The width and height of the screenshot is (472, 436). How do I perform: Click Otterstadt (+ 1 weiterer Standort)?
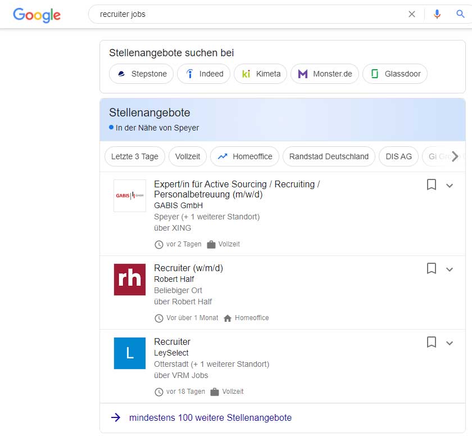coord(212,364)
